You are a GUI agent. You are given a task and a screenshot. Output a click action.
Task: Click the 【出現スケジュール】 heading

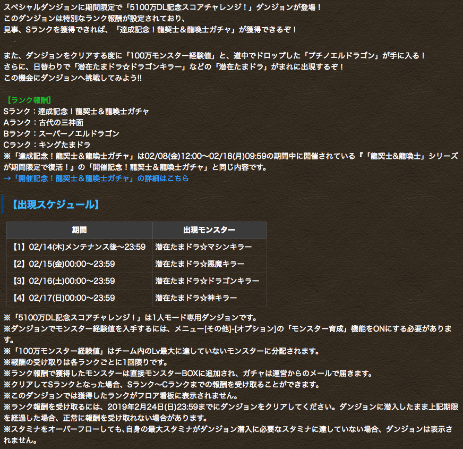pos(56,205)
